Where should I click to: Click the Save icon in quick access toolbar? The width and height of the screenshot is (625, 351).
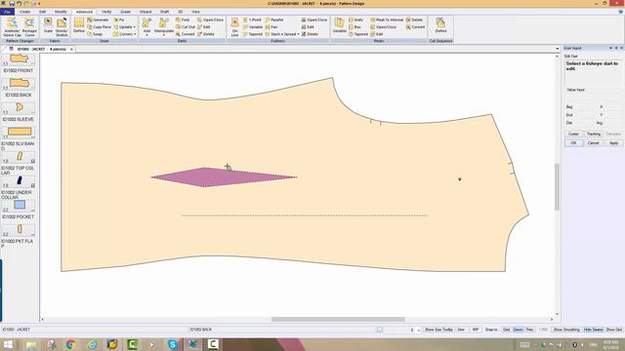click(12, 3)
